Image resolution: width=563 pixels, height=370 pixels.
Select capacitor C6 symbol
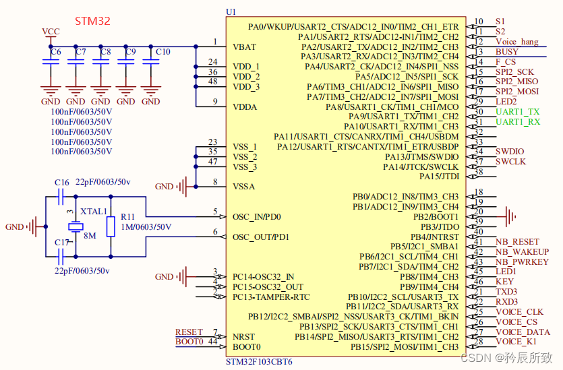click(51, 62)
